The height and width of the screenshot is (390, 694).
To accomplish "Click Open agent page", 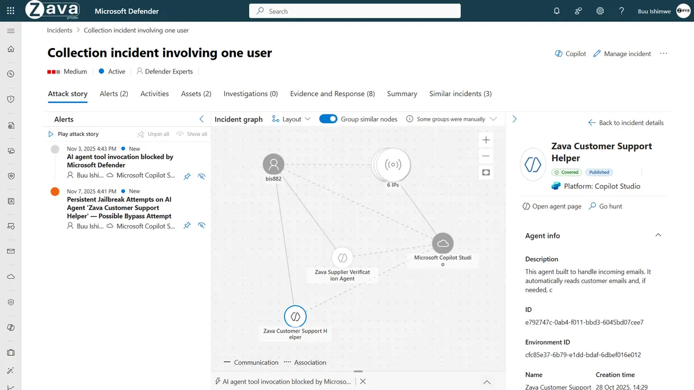I will (552, 206).
